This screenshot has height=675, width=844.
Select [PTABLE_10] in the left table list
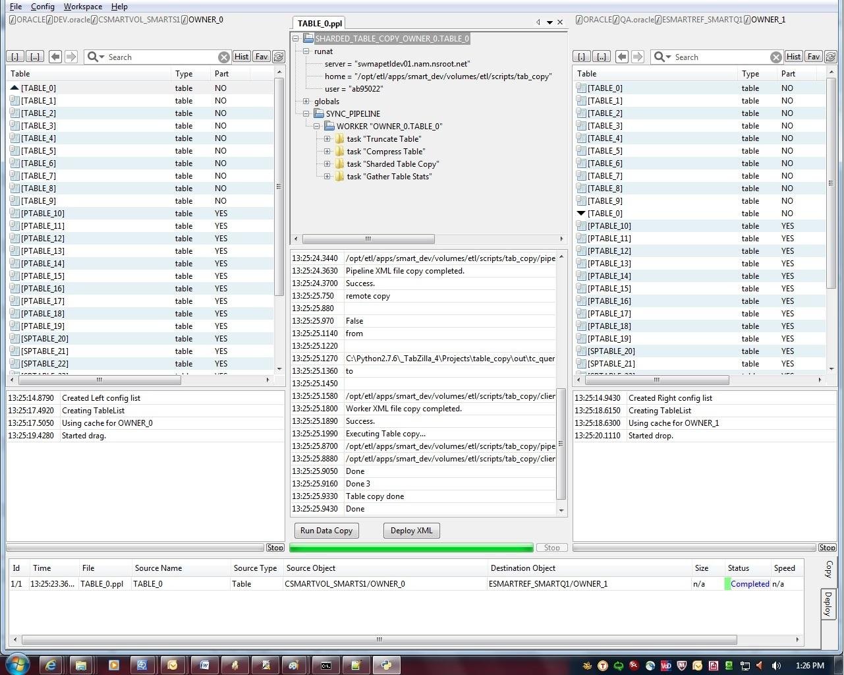pyautogui.click(x=141, y=214)
